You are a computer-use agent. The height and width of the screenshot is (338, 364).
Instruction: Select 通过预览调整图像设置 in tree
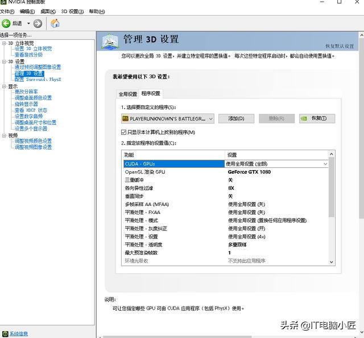tap(38, 67)
